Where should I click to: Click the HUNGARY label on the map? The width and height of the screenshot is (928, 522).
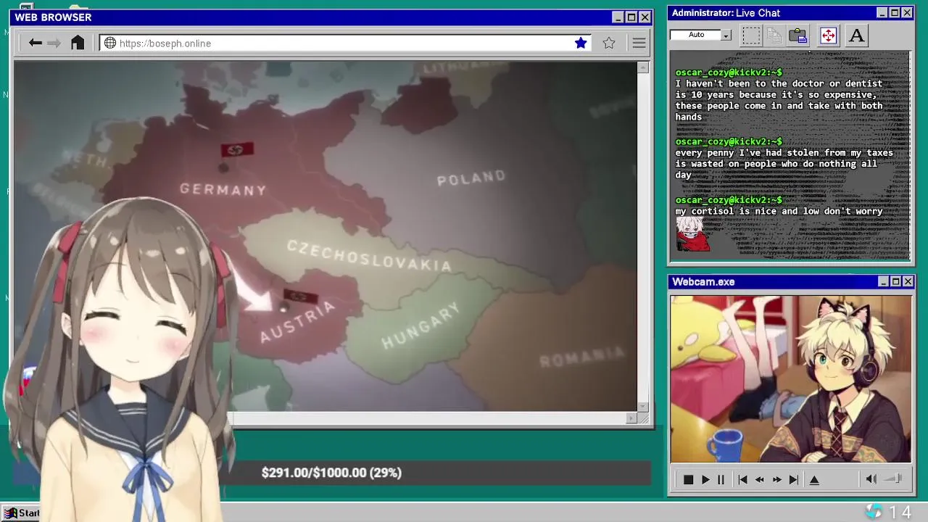click(x=420, y=326)
